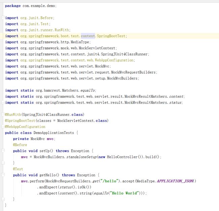The height and width of the screenshot is (211, 219).
Task: Click MockServletContext.class in the annotation
Action: click(82, 120)
